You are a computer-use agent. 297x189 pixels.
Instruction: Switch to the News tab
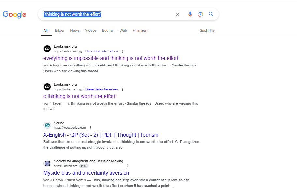coord(75,31)
